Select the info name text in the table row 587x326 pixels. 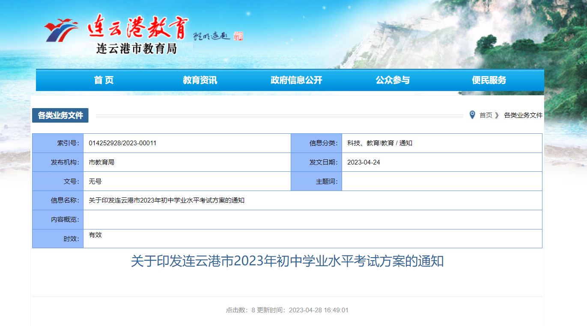(x=167, y=200)
